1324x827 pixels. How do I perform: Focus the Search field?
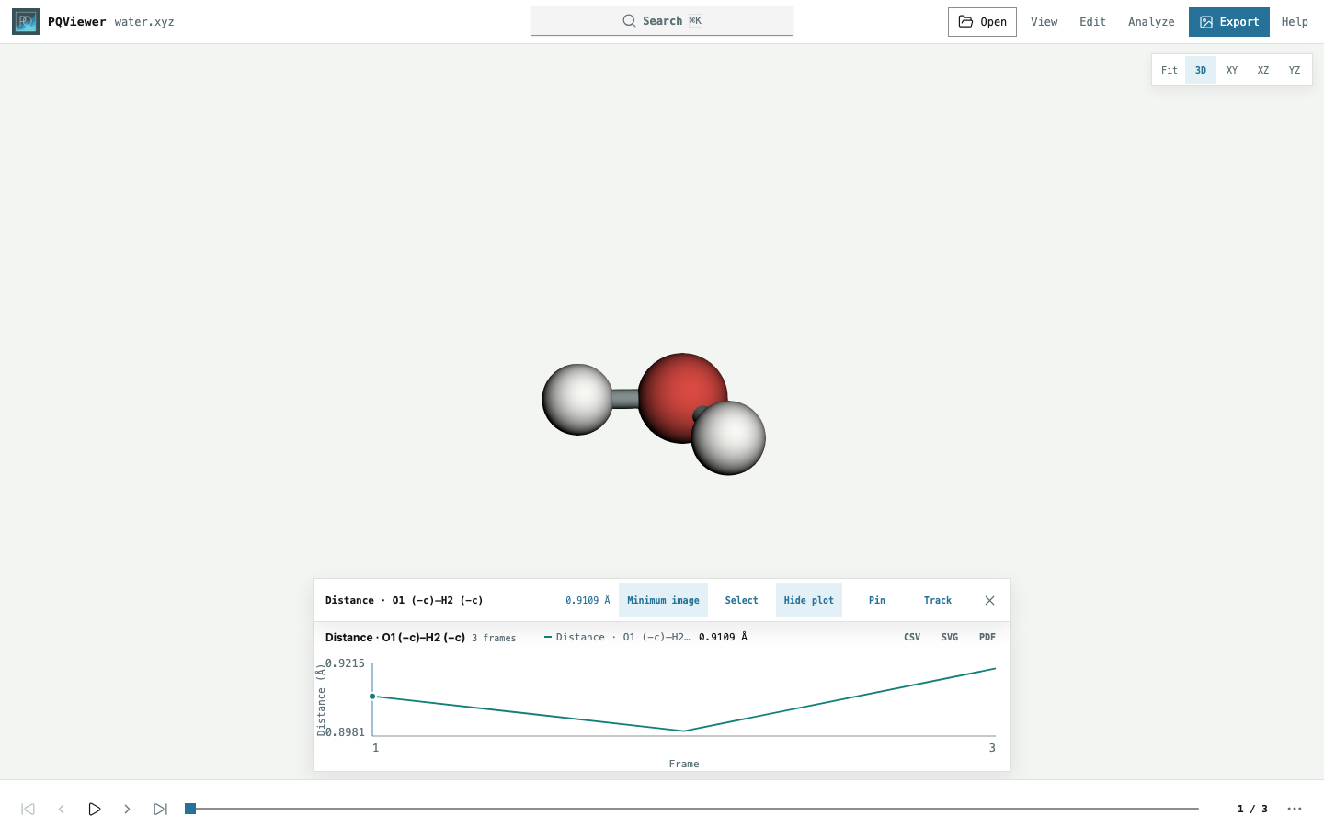(x=662, y=21)
